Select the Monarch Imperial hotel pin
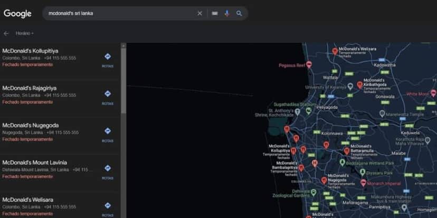This screenshot has width=437, height=218. 363,183
